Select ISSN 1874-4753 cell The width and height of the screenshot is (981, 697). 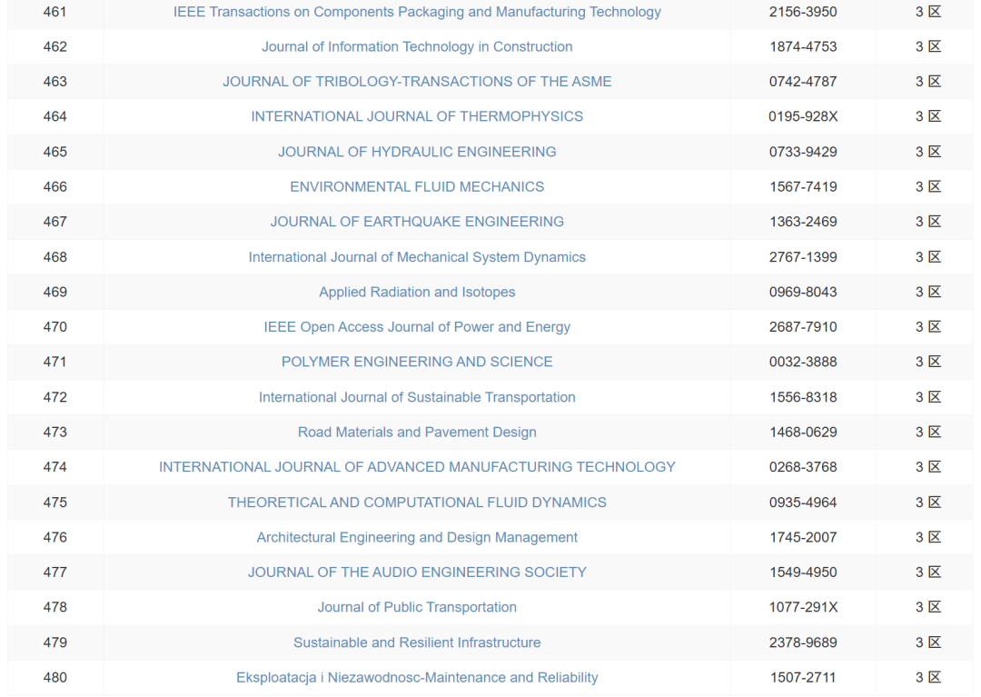[803, 47]
